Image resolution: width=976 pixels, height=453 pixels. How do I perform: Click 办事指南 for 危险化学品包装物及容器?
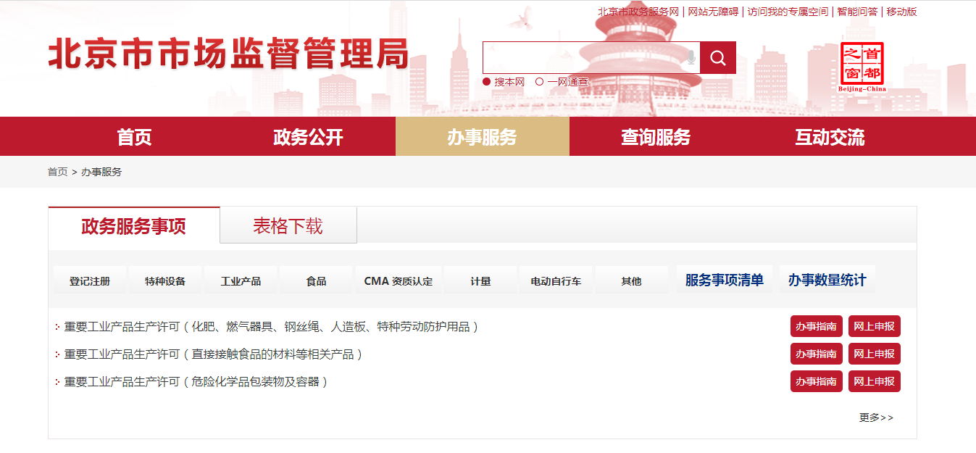[x=816, y=381]
